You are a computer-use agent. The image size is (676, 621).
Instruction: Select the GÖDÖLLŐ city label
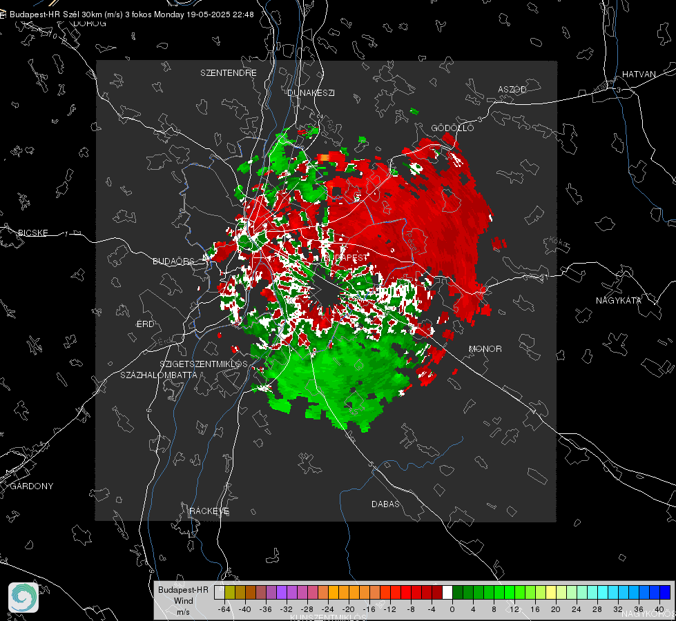tap(452, 128)
